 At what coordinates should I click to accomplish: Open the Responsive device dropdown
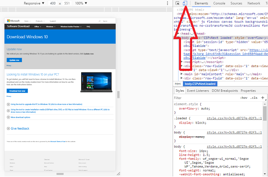[34, 3]
